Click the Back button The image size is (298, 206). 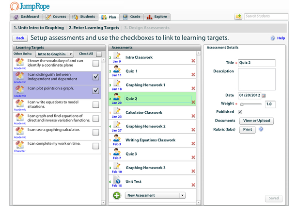pos(20,38)
